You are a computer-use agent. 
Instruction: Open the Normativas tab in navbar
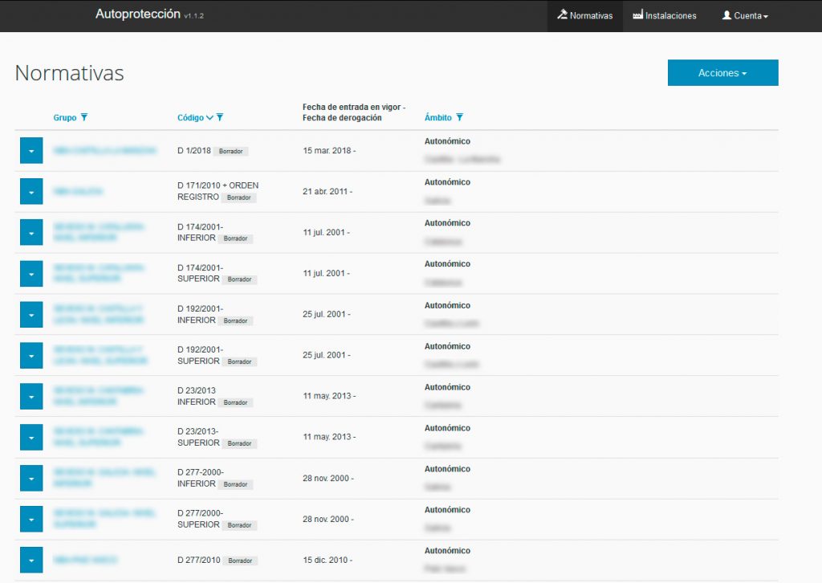point(584,16)
